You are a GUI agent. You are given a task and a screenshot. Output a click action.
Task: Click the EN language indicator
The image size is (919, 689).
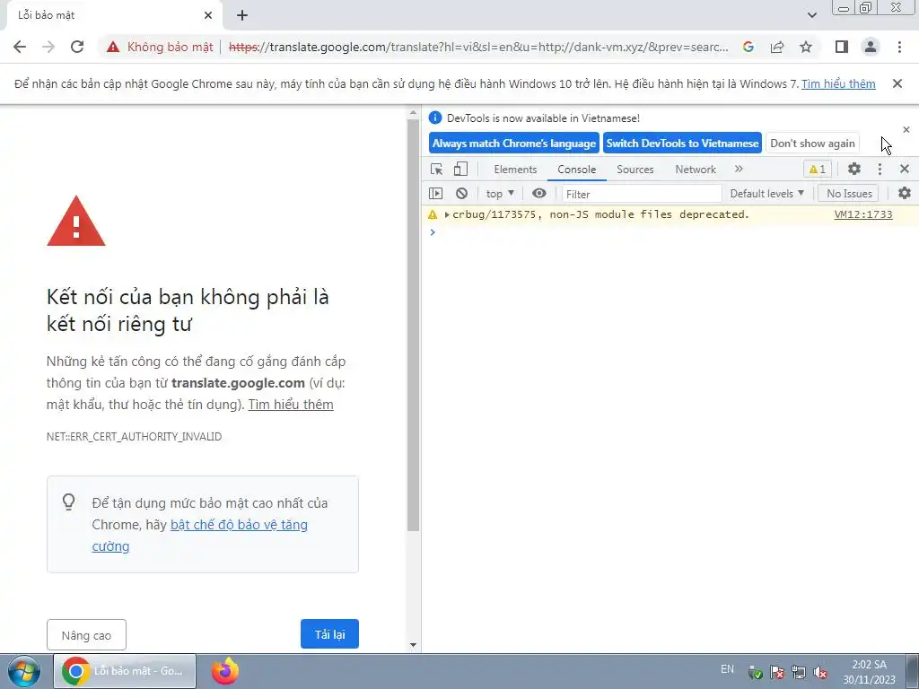coord(727,669)
